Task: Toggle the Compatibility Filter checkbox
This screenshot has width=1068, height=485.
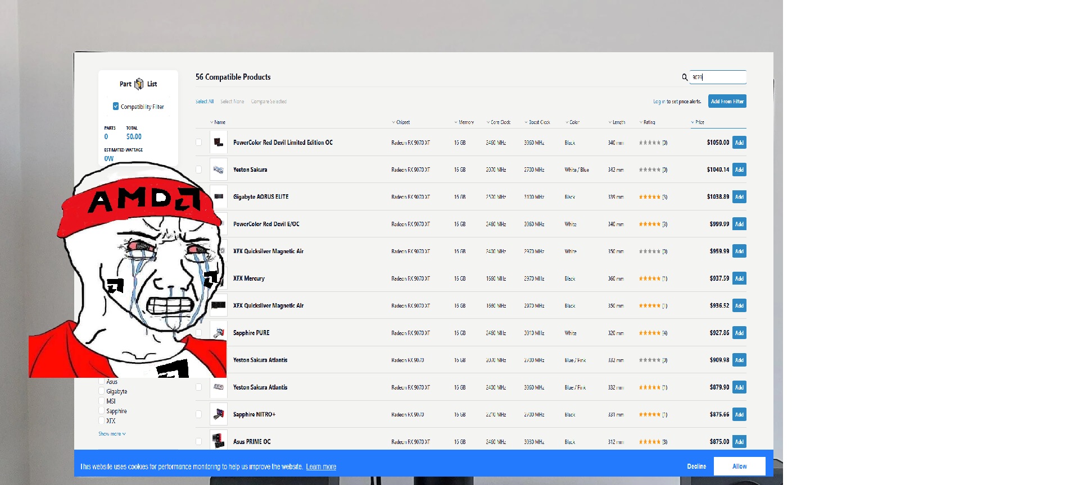Action: click(x=116, y=106)
